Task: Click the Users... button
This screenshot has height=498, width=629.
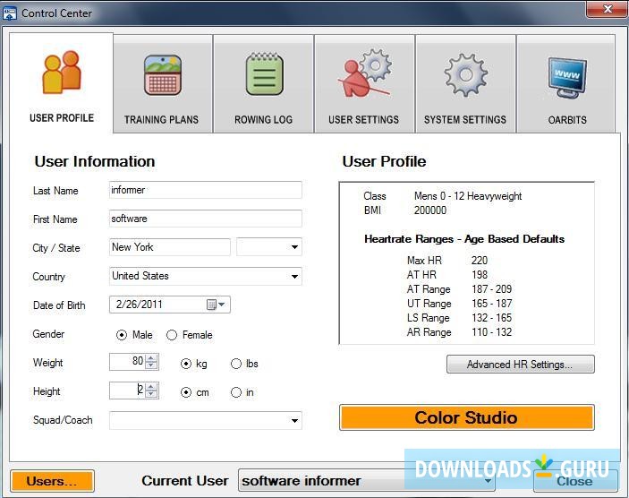Action: coord(52,481)
